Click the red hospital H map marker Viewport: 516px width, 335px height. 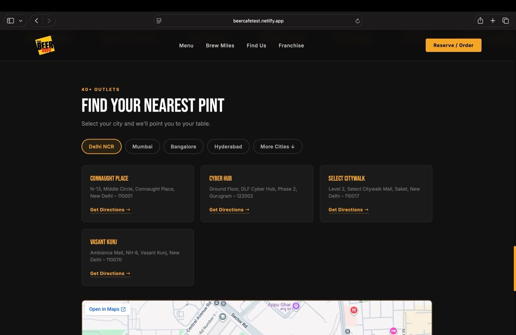354,310
